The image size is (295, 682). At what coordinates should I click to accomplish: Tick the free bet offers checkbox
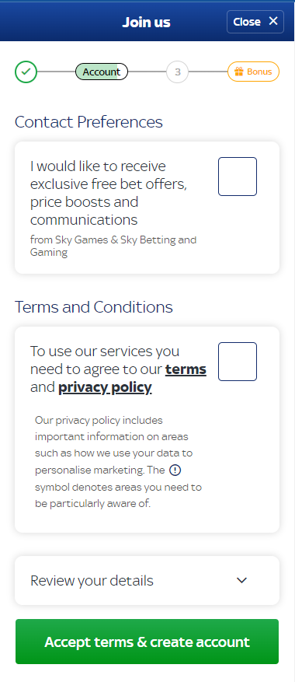pos(238,177)
